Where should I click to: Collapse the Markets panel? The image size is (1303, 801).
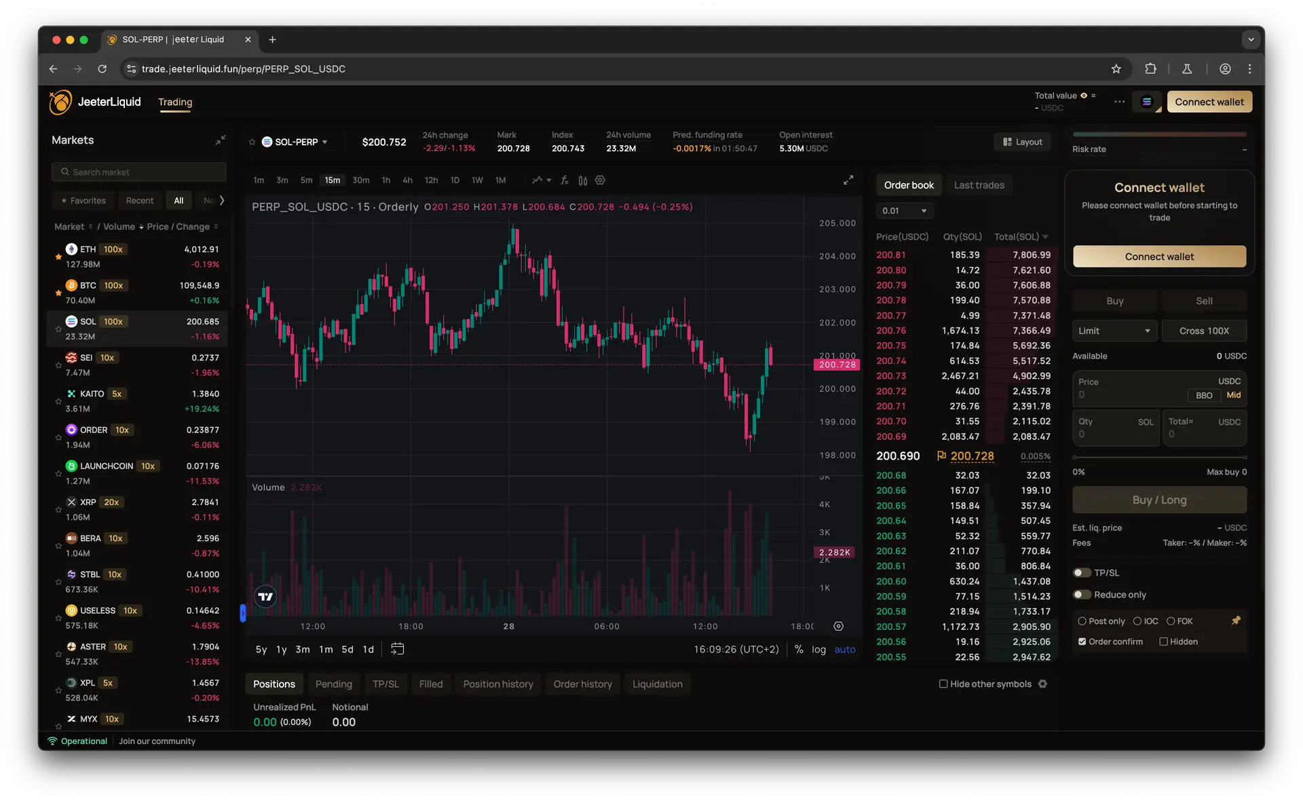pos(220,140)
